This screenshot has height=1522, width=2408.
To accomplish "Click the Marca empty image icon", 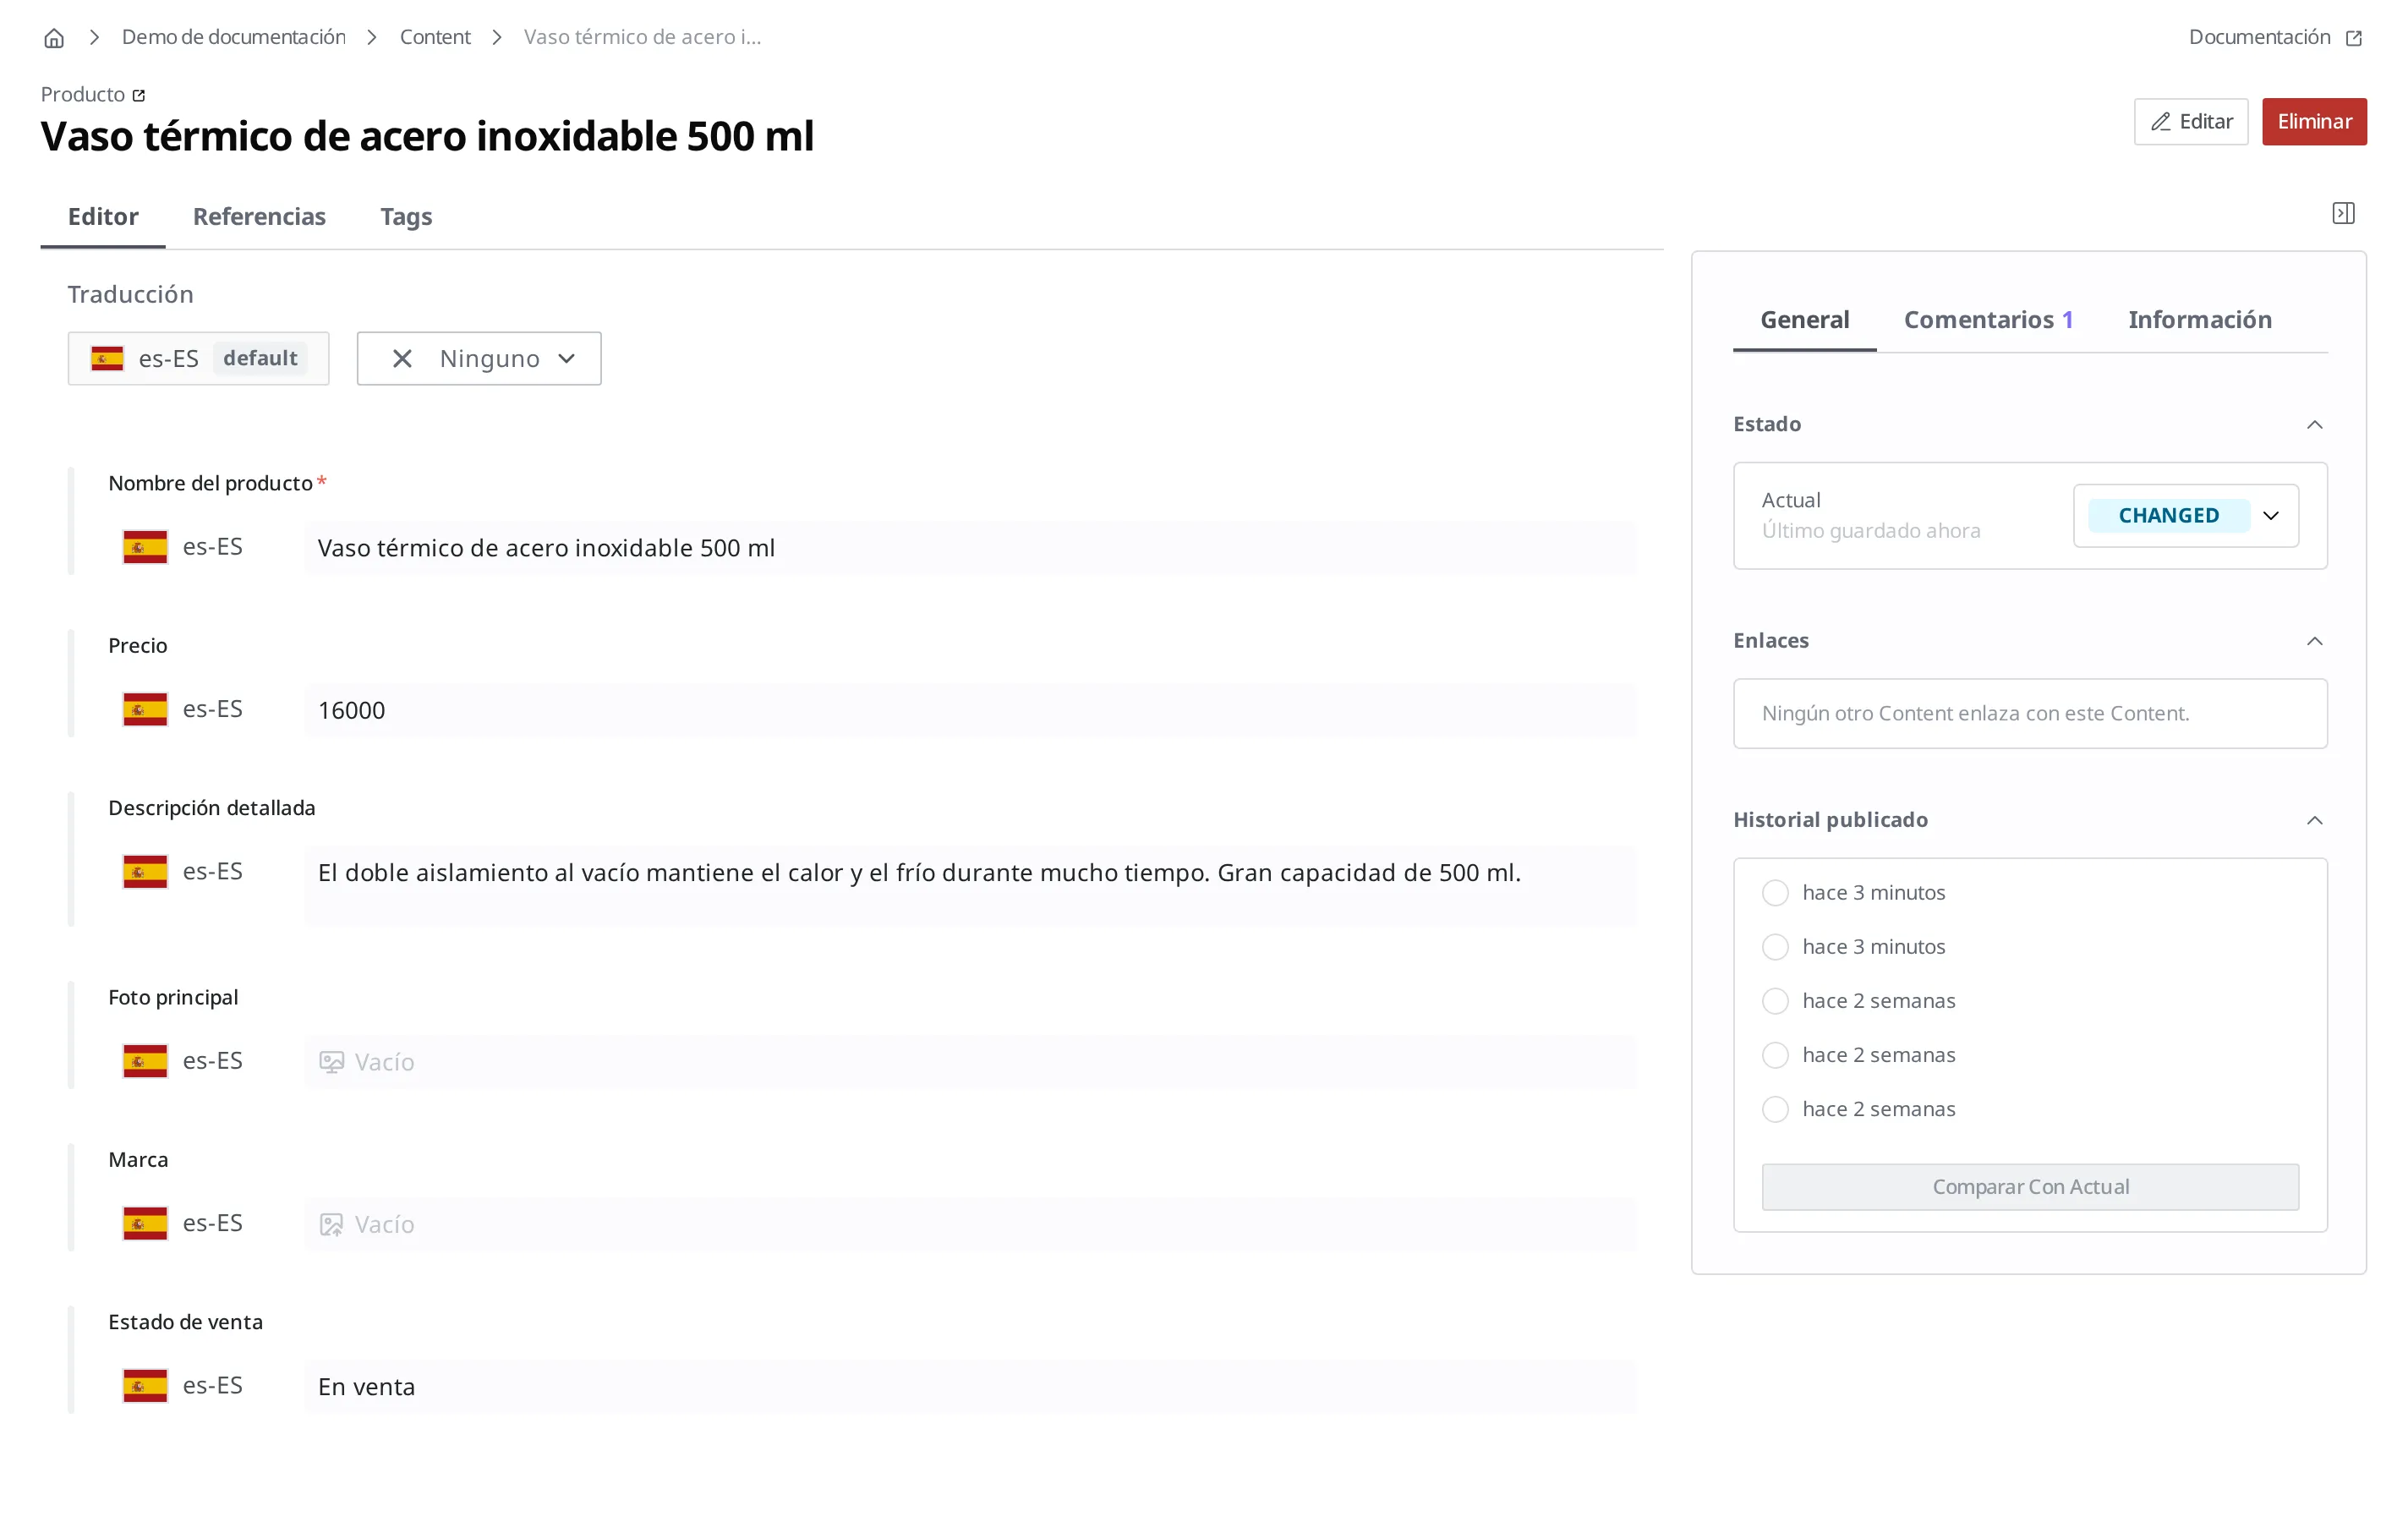I will 331,1224.
